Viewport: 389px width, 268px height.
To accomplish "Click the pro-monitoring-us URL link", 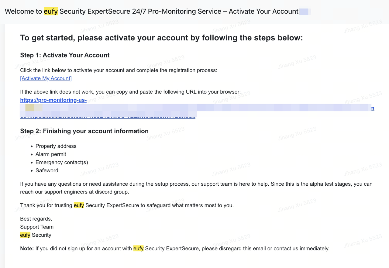I will (53, 100).
